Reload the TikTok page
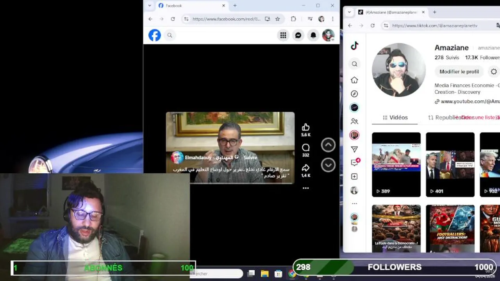 point(373,25)
